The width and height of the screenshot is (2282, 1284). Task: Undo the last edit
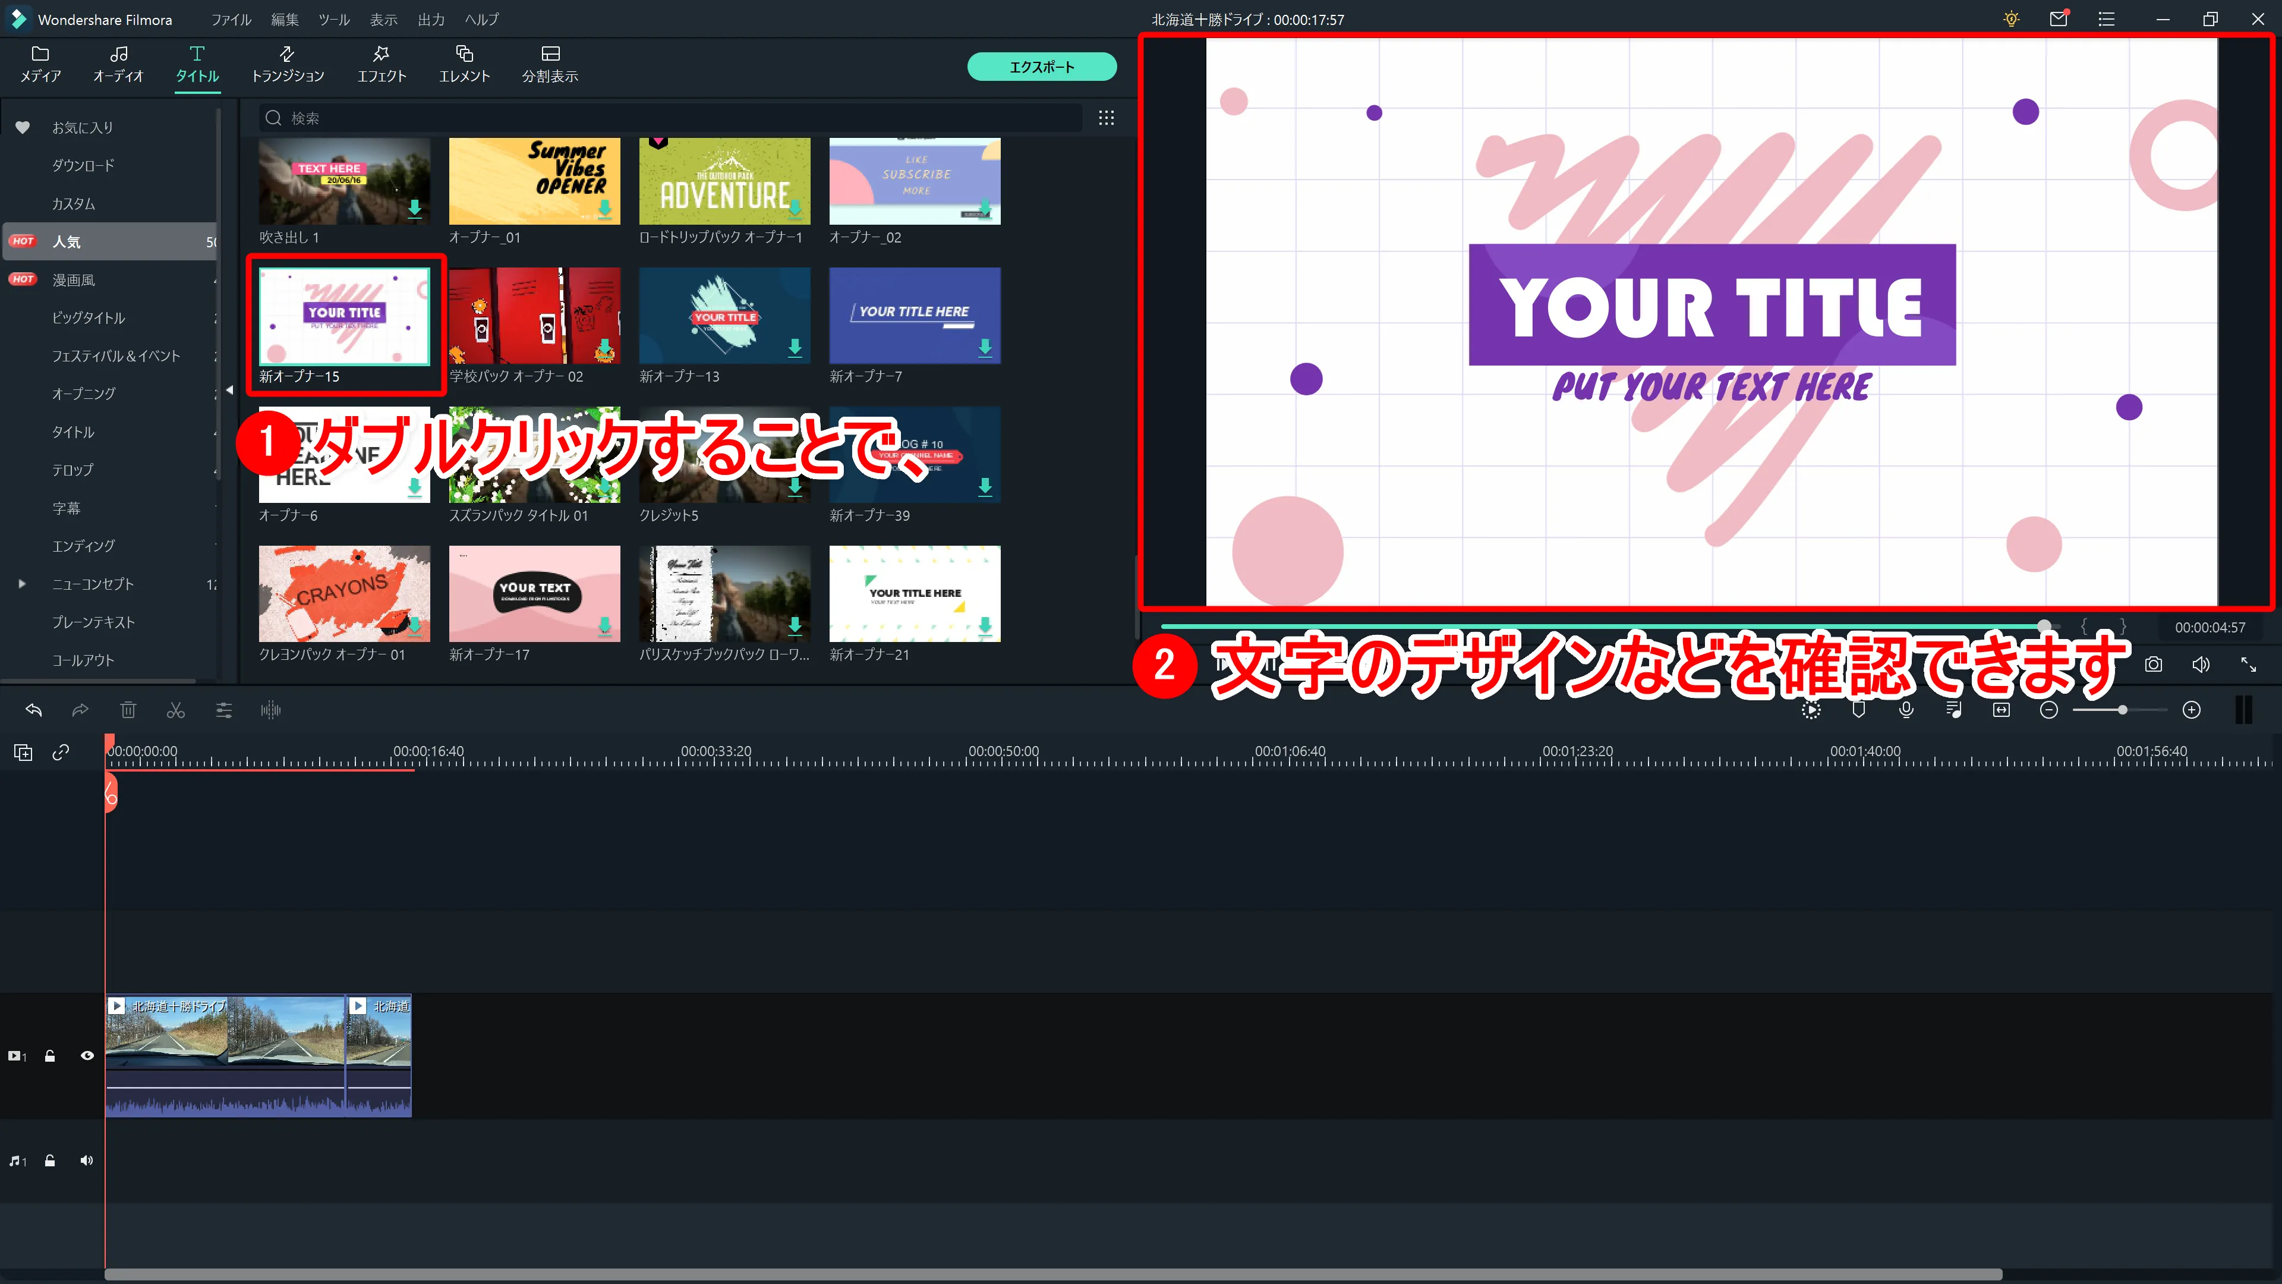(x=34, y=710)
